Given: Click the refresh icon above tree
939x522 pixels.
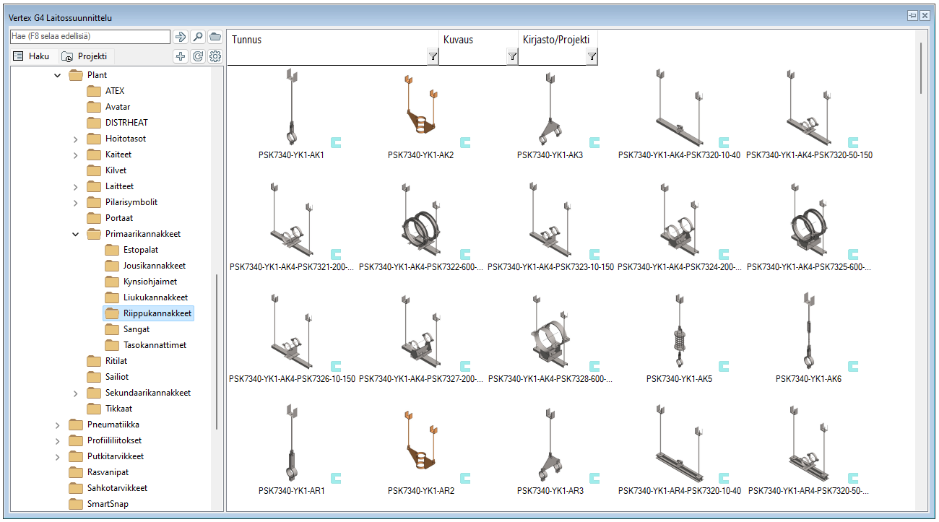Looking at the screenshot, I should (x=197, y=56).
